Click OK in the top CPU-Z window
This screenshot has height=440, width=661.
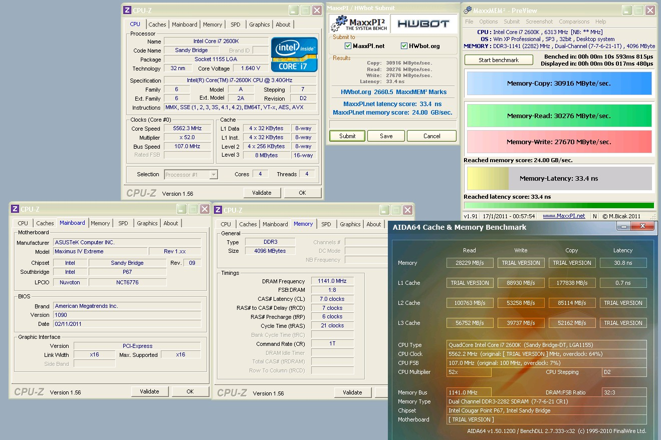point(302,193)
